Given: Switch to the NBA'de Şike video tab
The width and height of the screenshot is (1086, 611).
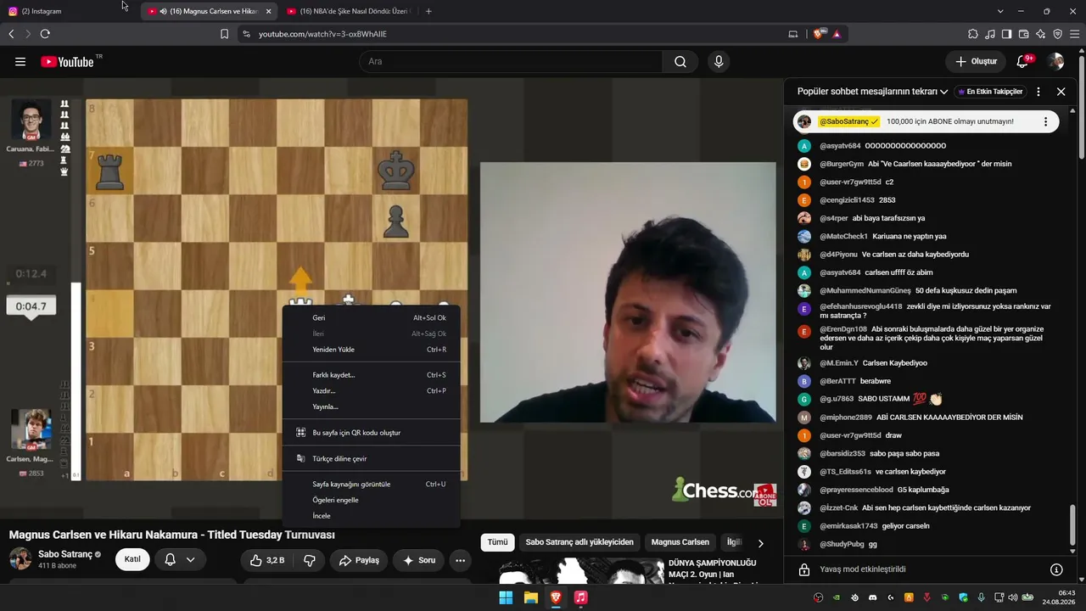Looking at the screenshot, I should pyautogui.click(x=348, y=11).
